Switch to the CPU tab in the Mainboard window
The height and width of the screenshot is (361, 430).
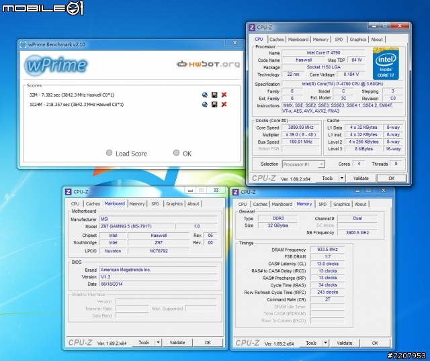click(x=75, y=204)
